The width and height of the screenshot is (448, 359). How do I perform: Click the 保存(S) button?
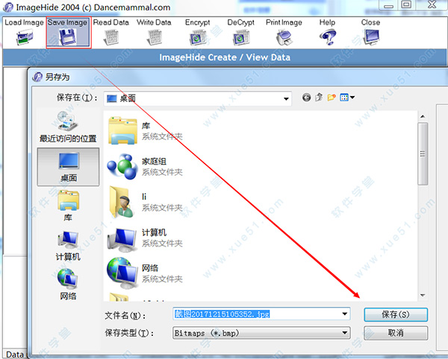(x=396, y=314)
